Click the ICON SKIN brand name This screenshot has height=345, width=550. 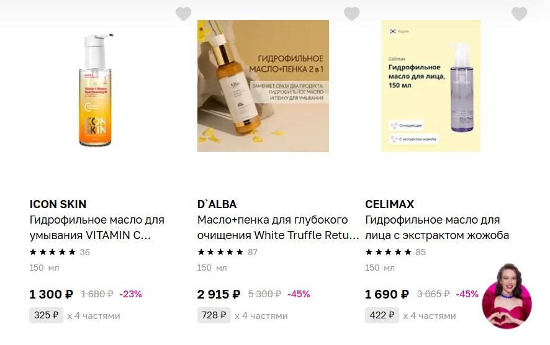coord(58,204)
